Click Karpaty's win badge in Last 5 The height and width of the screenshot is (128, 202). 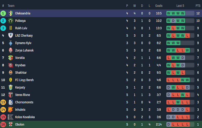(x=173, y=87)
